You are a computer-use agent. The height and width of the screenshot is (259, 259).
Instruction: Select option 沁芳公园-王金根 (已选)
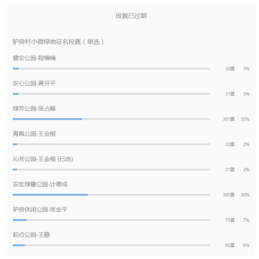43,159
